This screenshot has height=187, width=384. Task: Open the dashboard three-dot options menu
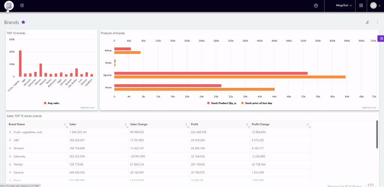(x=377, y=22)
